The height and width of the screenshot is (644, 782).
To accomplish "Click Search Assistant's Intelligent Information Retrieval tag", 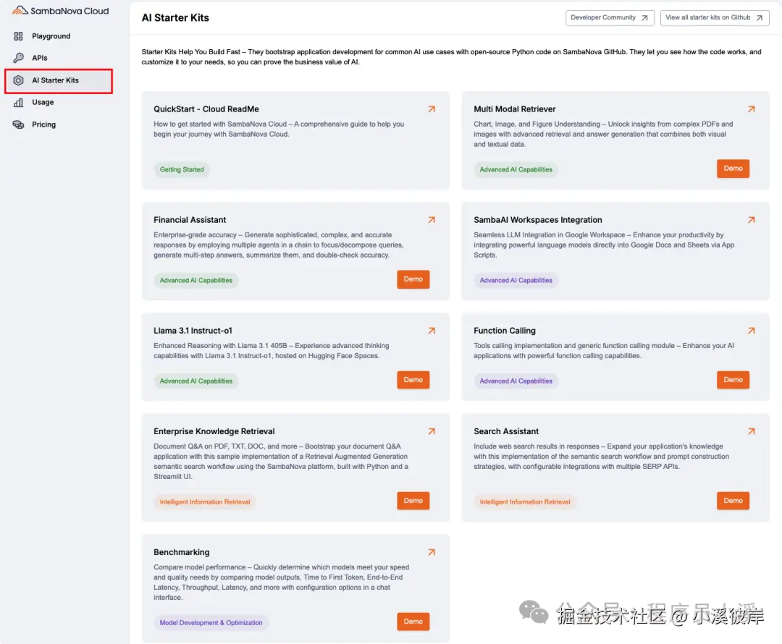I will (525, 502).
